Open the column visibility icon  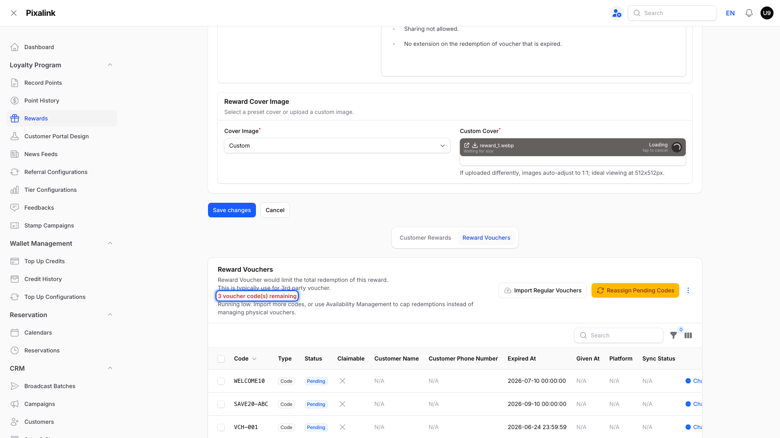(x=688, y=335)
